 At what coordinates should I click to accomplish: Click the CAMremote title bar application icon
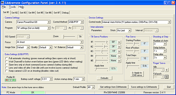pos(3,3)
